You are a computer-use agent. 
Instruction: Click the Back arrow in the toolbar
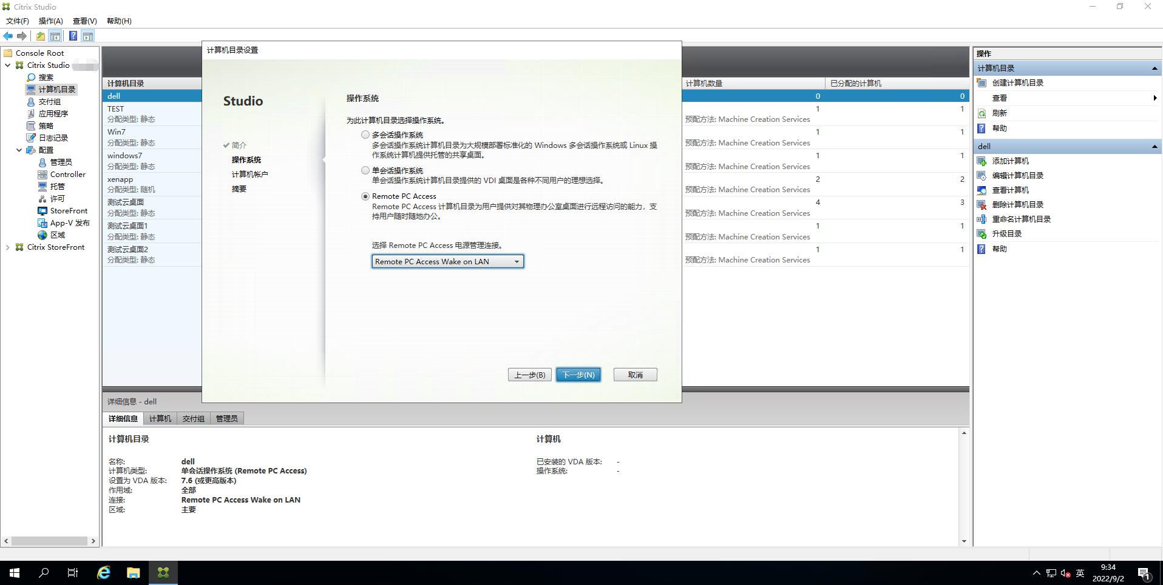point(8,36)
